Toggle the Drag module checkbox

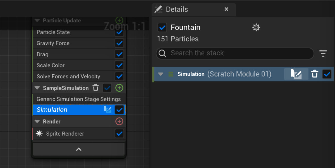tap(119, 54)
